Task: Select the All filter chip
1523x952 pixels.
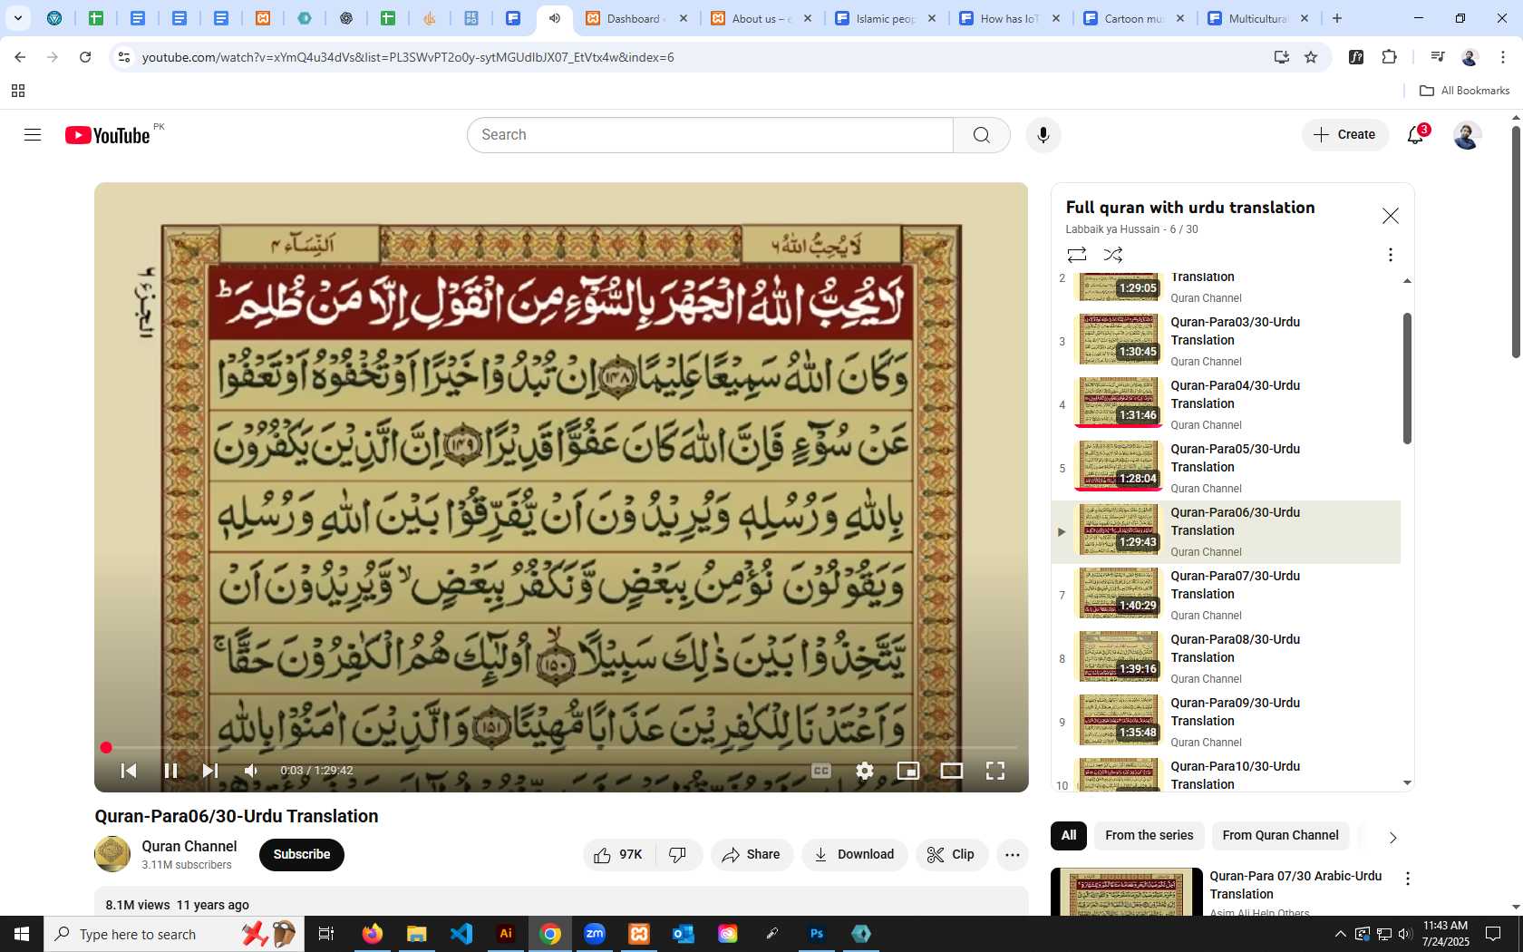Action: point(1069,836)
